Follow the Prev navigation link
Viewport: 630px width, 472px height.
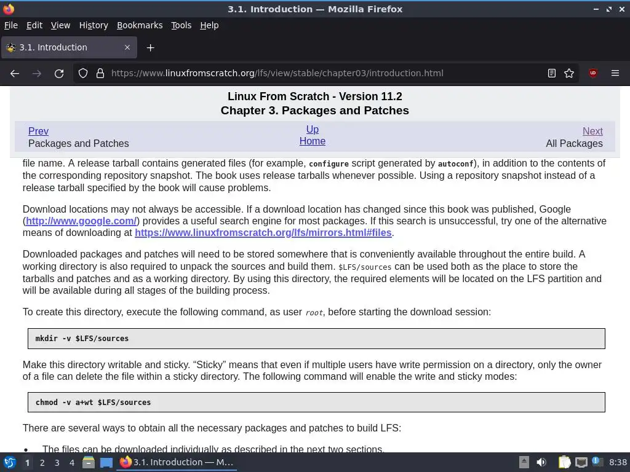coord(38,132)
